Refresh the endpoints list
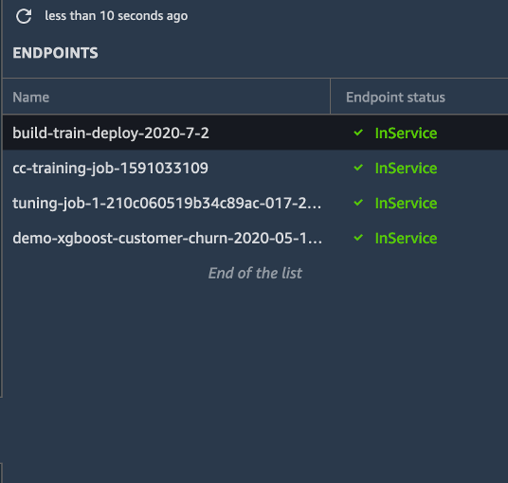 (24, 16)
